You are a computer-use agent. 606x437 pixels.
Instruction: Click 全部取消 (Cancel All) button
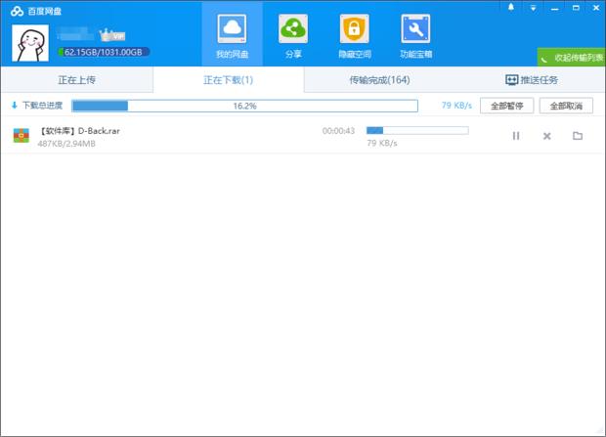click(566, 106)
